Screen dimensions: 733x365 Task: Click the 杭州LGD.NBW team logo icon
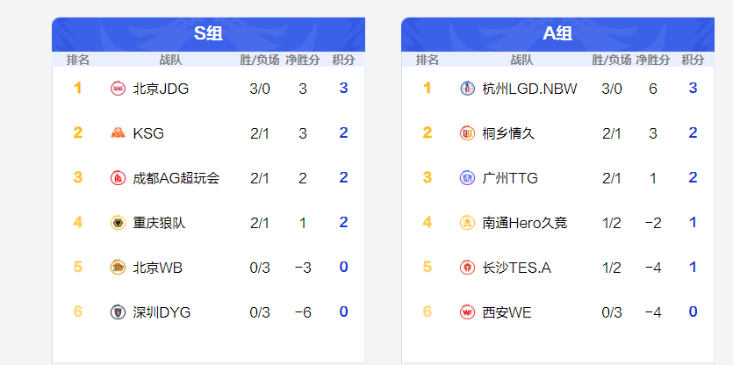click(467, 89)
